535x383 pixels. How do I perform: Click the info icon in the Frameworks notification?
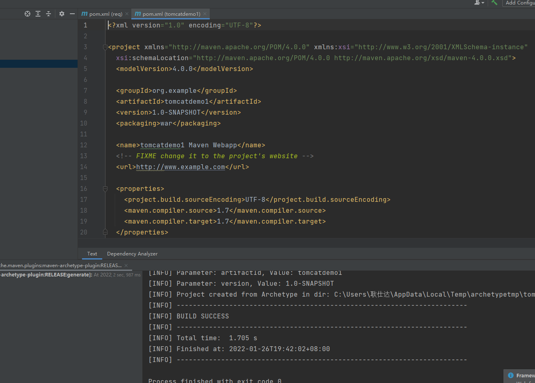[x=511, y=375]
